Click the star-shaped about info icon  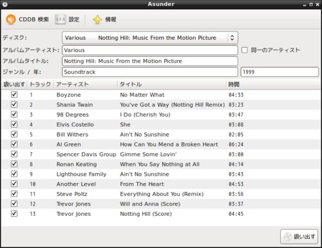pos(97,20)
